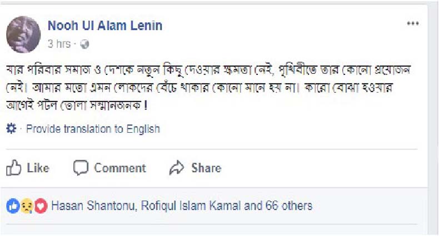Click the speech bubble Comment icon
The image size is (439, 236).
click(81, 168)
